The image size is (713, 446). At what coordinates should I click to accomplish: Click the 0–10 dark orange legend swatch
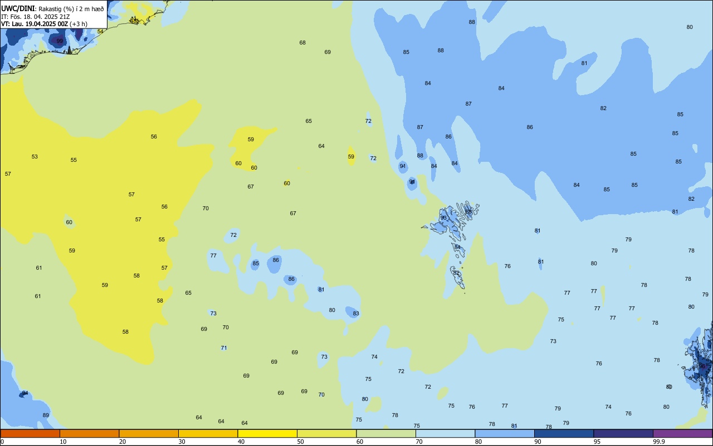30,433
